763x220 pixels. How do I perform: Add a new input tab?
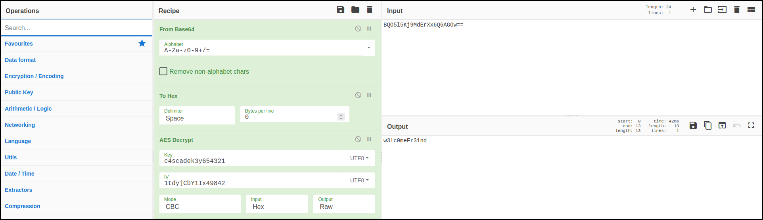tap(693, 10)
